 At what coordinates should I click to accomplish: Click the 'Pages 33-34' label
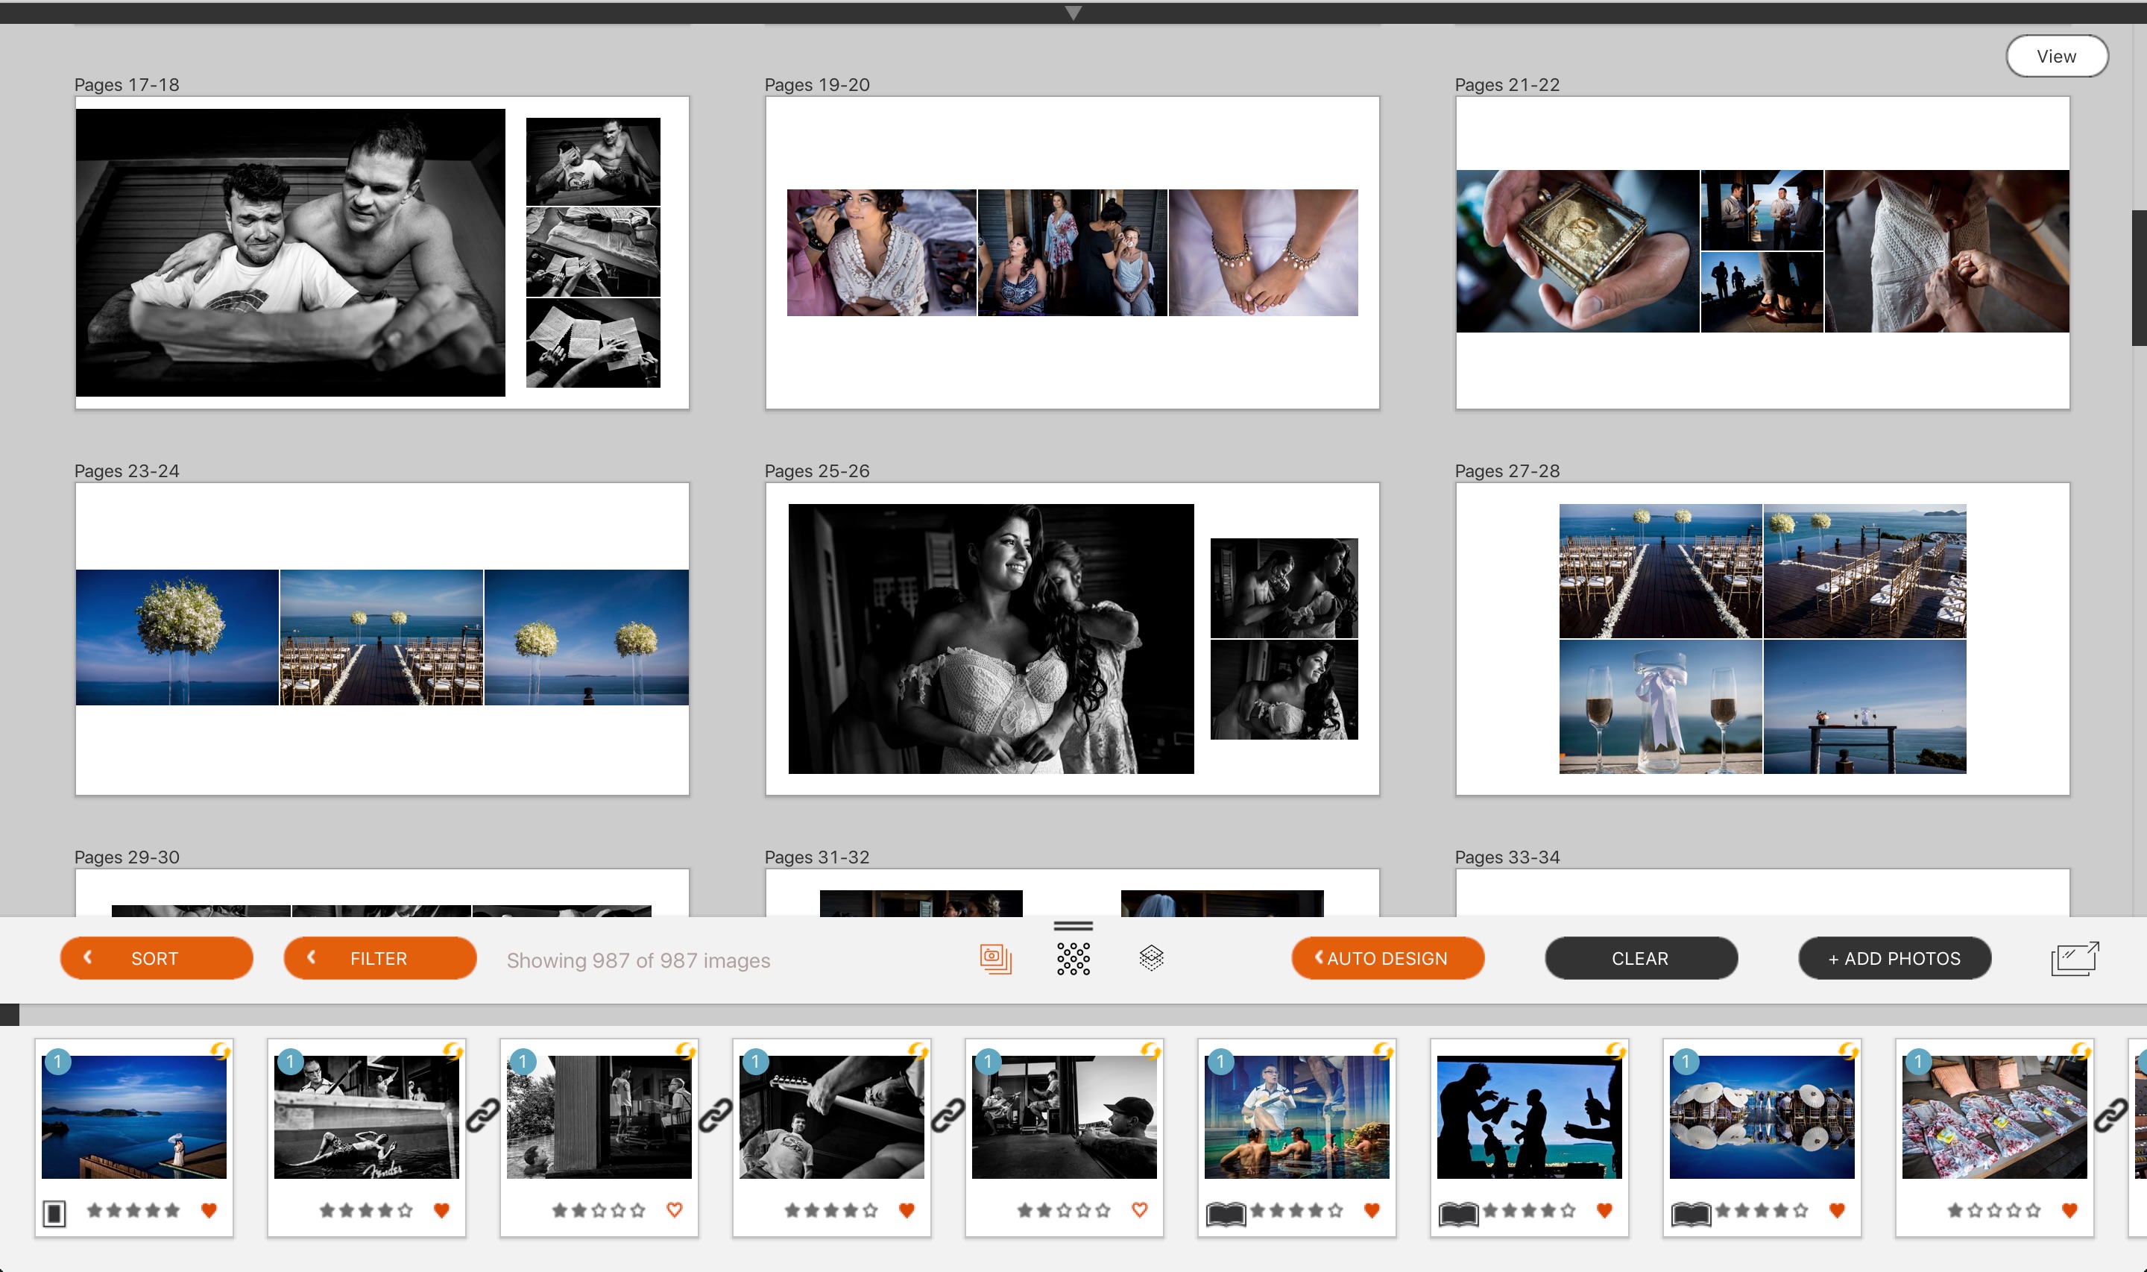(x=1507, y=857)
